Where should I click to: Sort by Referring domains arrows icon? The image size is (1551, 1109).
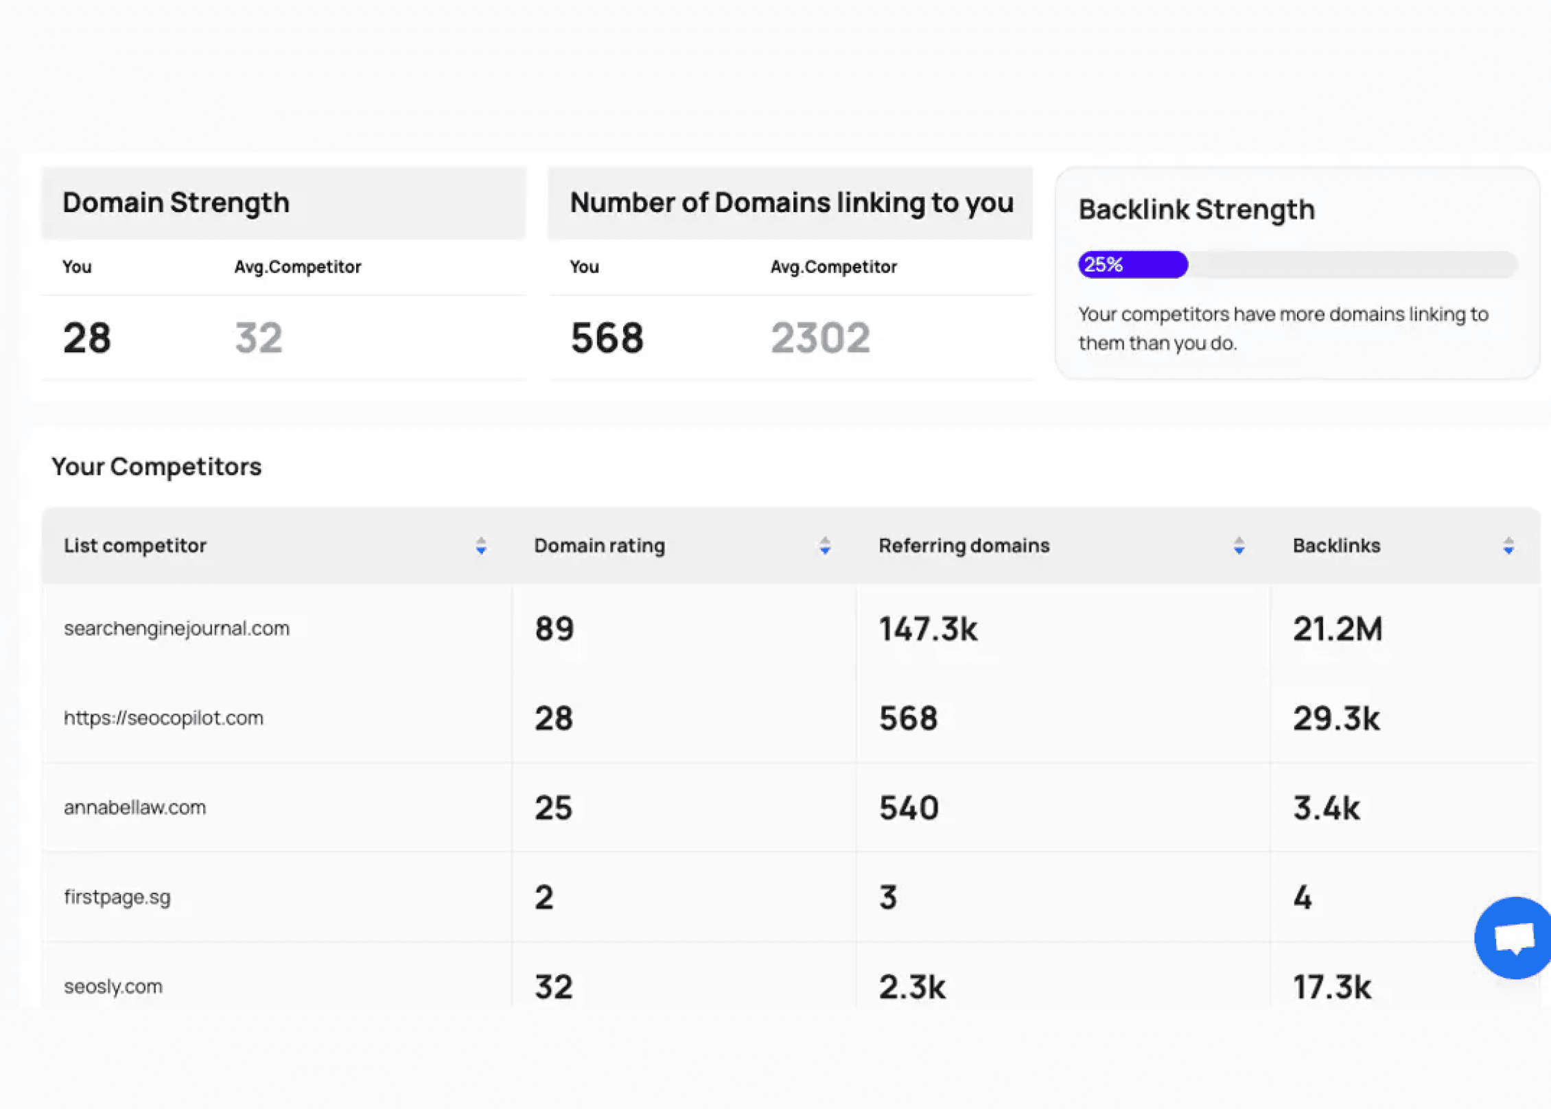1239,546
